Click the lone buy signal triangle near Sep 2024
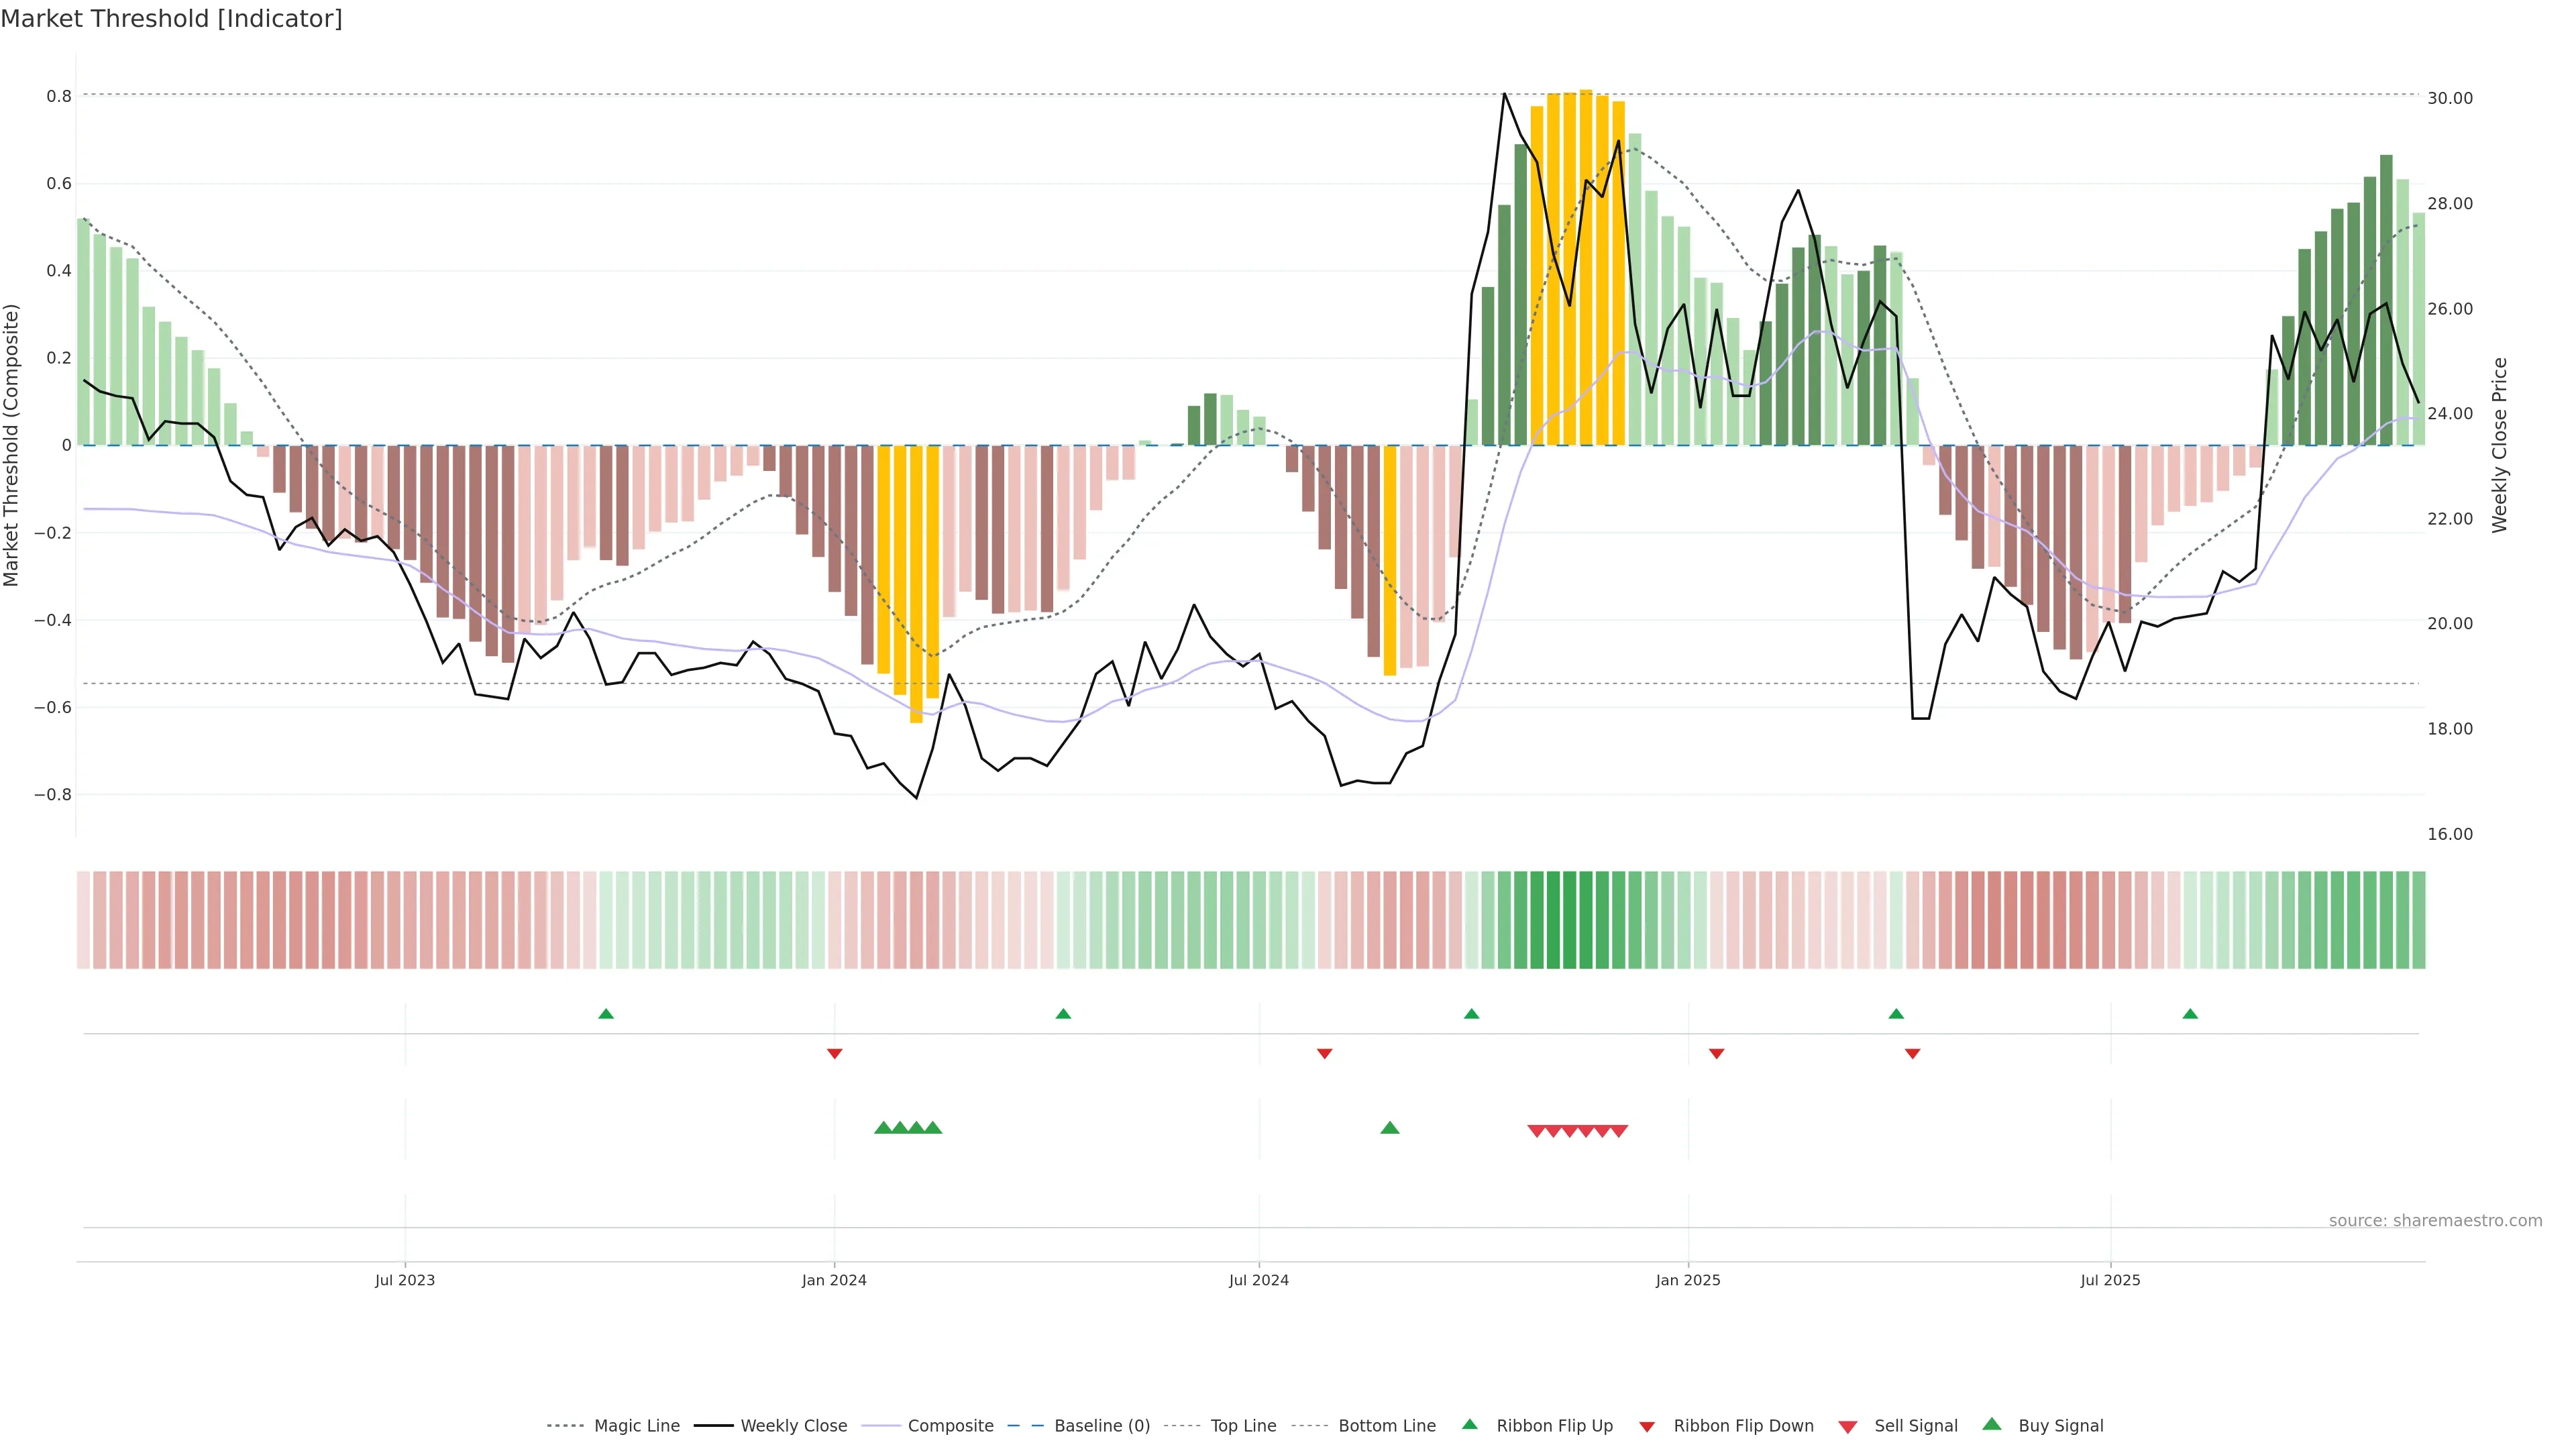The height and width of the screenshot is (1449, 2576). [1390, 1128]
